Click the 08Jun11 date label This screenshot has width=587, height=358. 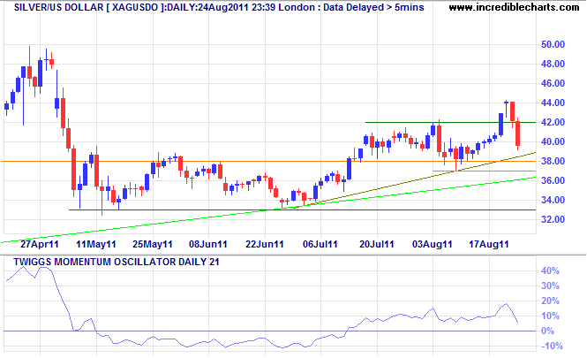[x=208, y=245]
